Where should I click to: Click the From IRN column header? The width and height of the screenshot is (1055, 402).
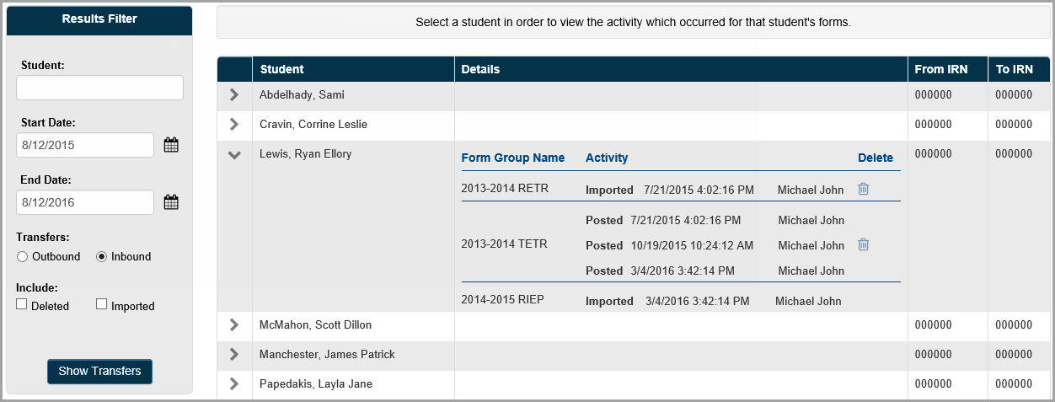click(x=941, y=69)
